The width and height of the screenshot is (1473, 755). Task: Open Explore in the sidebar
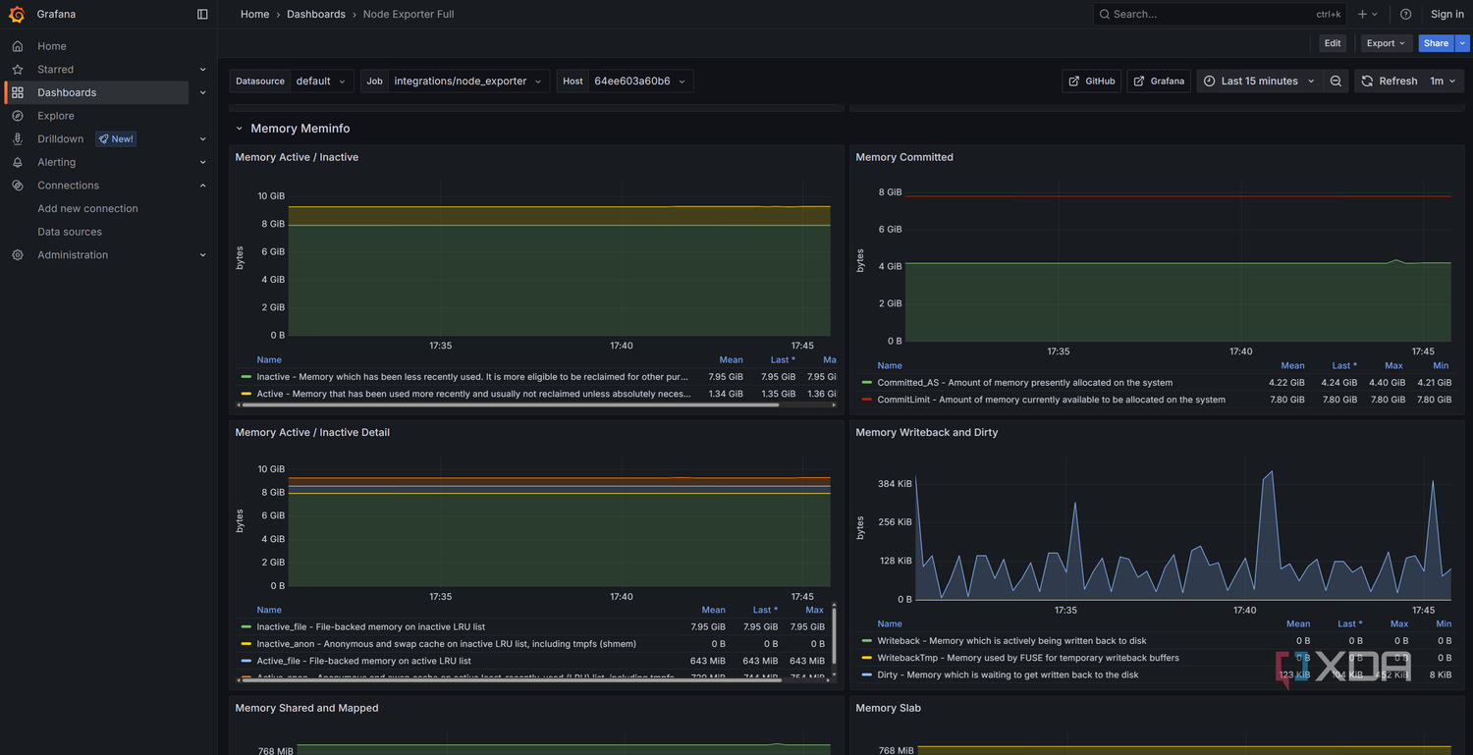56,116
